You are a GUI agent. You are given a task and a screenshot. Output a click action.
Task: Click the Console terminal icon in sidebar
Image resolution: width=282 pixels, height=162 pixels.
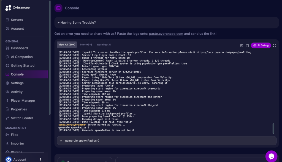[x=7, y=74]
